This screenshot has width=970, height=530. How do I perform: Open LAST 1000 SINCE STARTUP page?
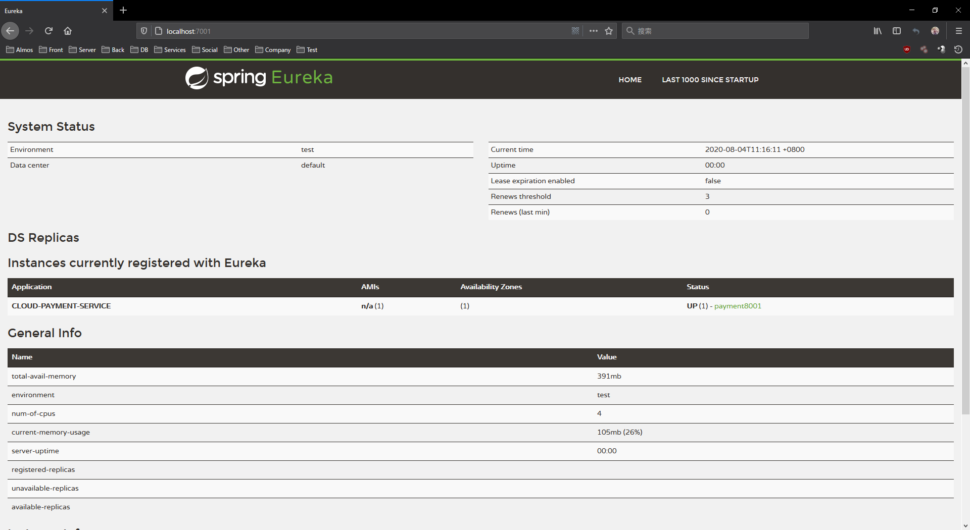tap(710, 80)
